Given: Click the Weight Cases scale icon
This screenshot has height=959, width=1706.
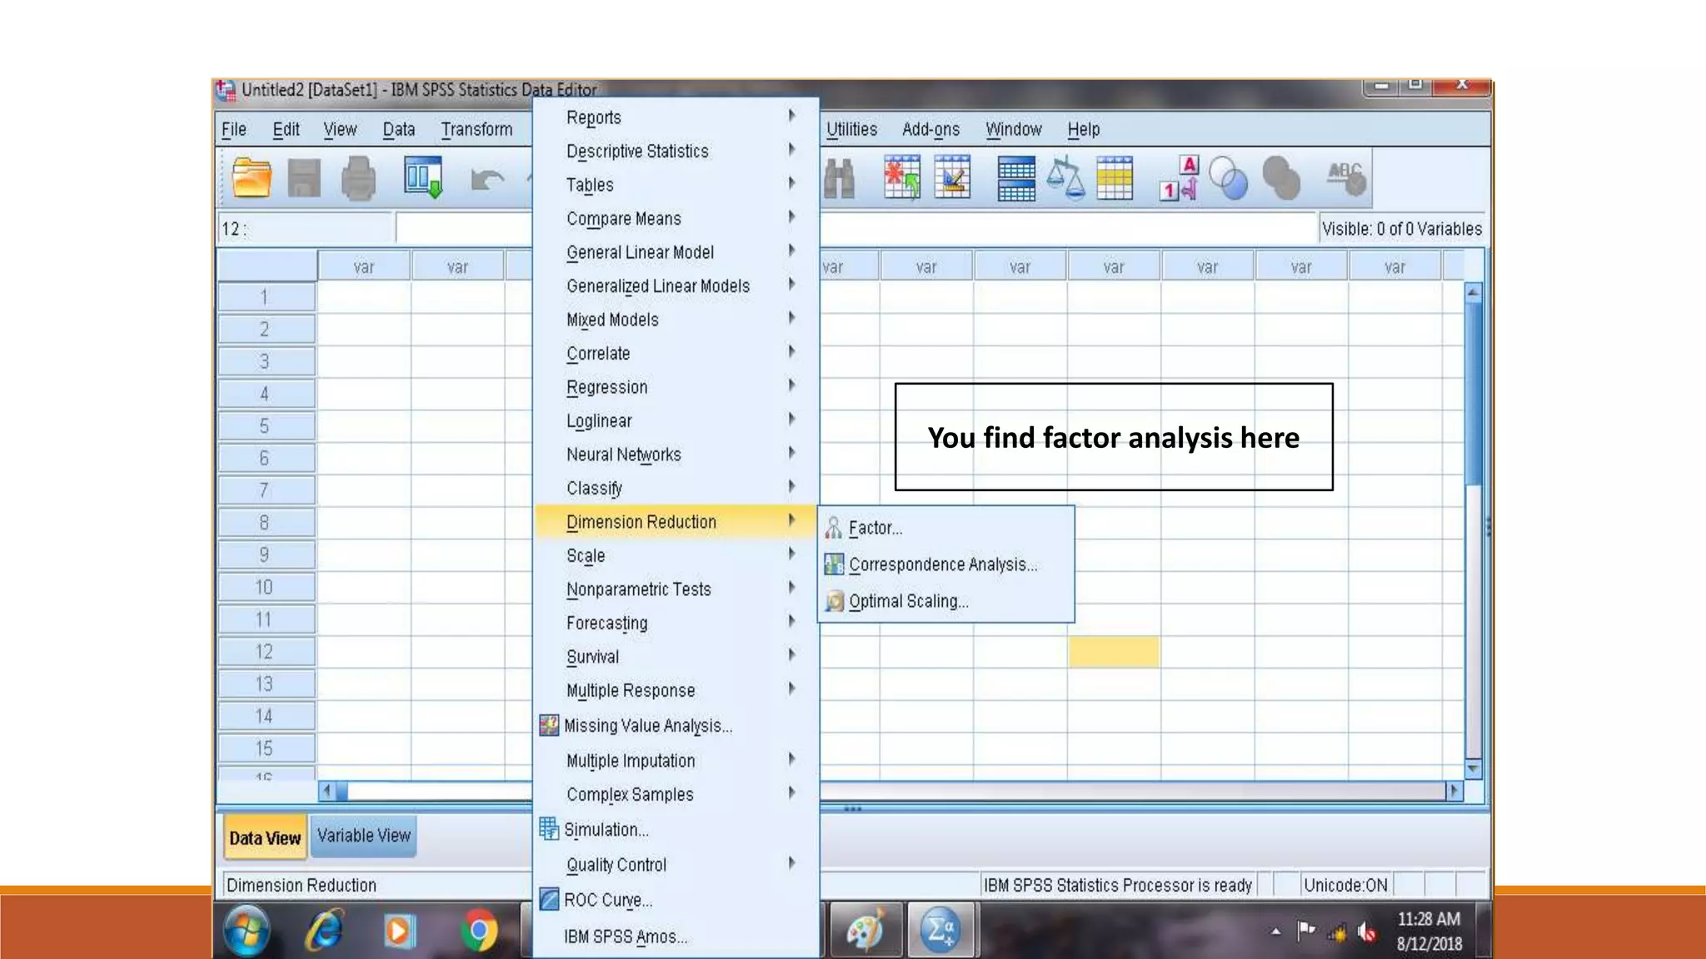Looking at the screenshot, I should coord(1065,177).
